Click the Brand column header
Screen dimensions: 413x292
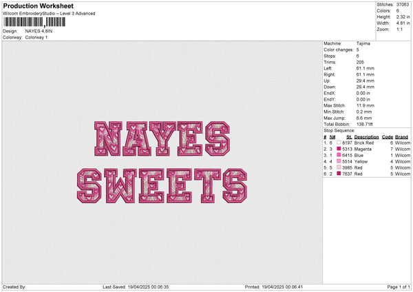pyautogui.click(x=402, y=136)
